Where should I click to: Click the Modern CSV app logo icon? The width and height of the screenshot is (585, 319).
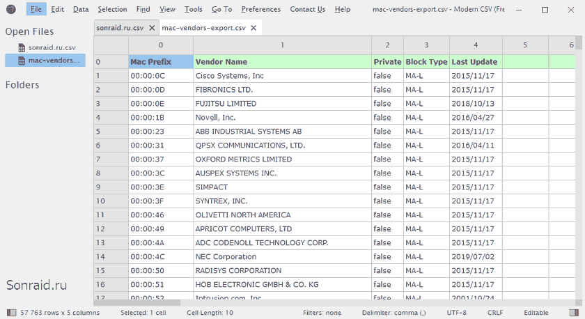(11, 9)
